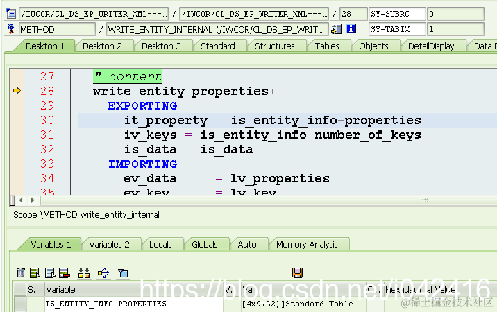Image resolution: width=497 pixels, height=312 pixels.
Task: Click the first /IWCOR/CL_DS_EP_WRITER_XML program field
Action: click(94, 14)
